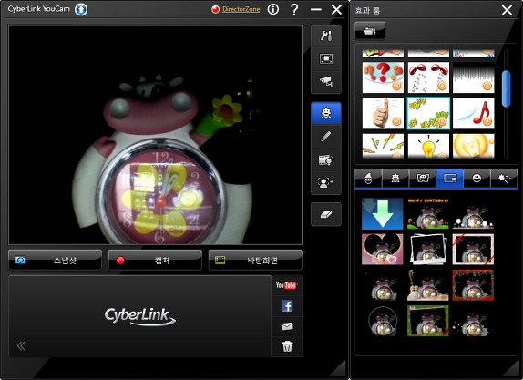Select the lightning bolts effect

383,146
